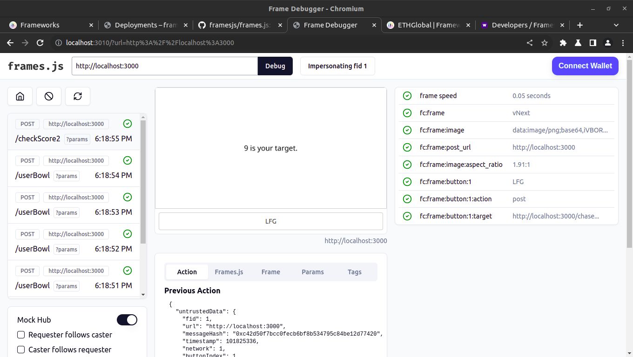Click the 0.05 seconds frame speed value
Screen dimensions: 633x357
point(531,96)
